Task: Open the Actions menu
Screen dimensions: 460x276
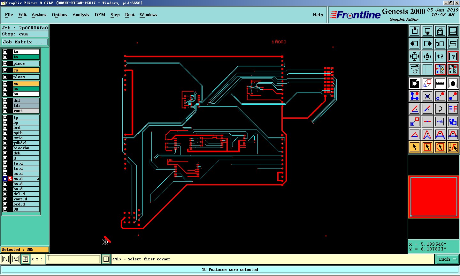Action: pyautogui.click(x=39, y=15)
